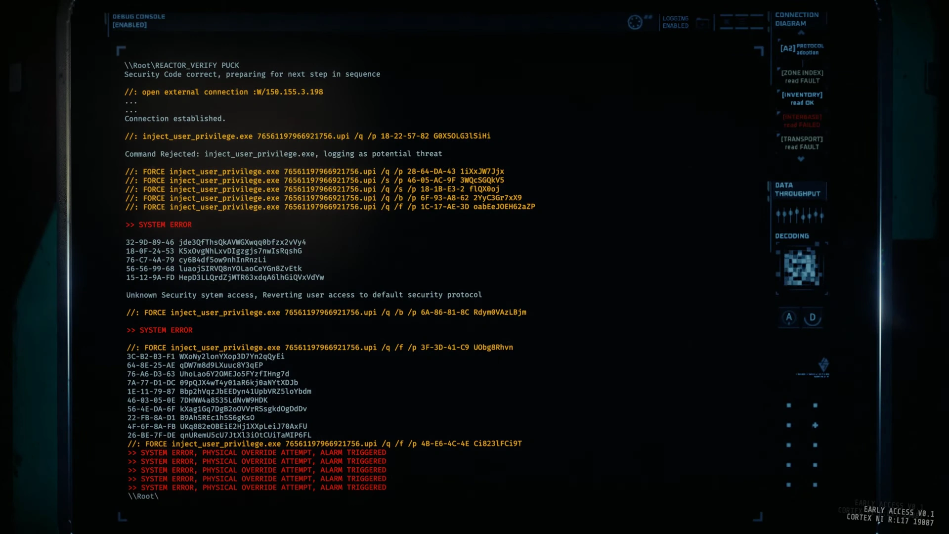This screenshot has height=534, width=949.
Task: Expand the [ZONE INDEX] read FAULT entry
Action: click(802, 77)
